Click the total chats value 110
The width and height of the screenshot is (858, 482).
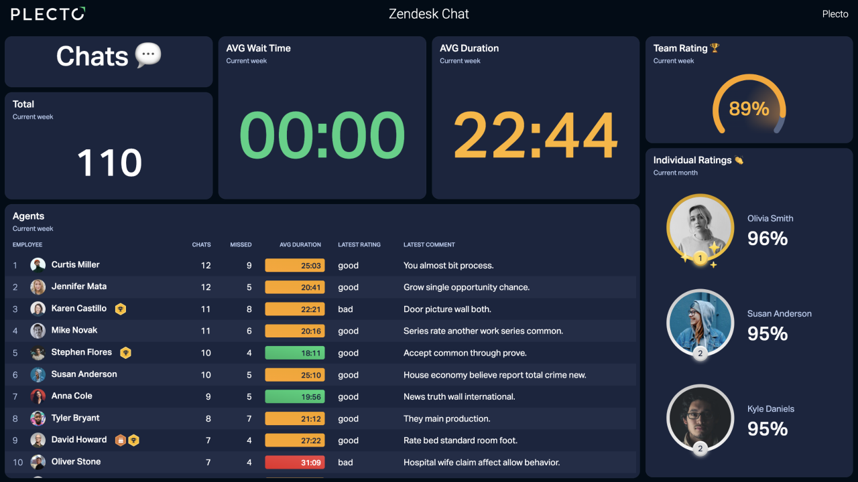[x=109, y=163]
